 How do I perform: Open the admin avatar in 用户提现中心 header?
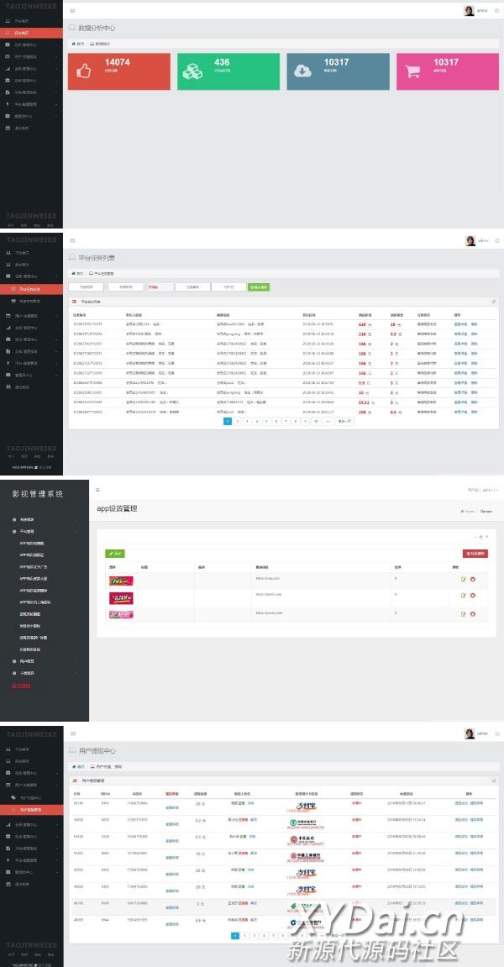tap(470, 733)
